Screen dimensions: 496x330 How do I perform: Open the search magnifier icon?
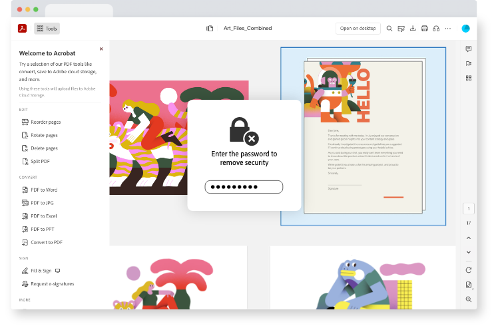pos(389,29)
